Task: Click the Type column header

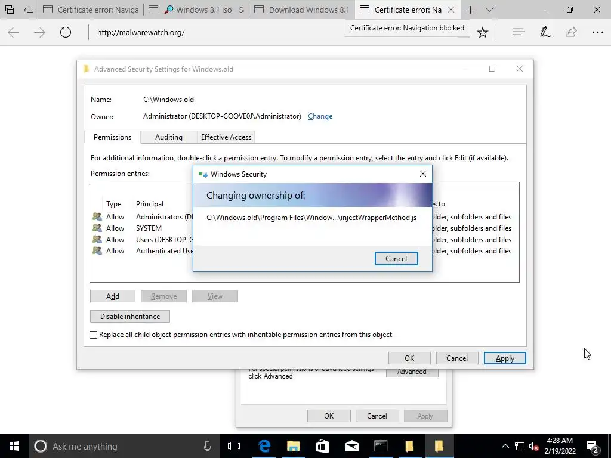Action: coord(114,204)
